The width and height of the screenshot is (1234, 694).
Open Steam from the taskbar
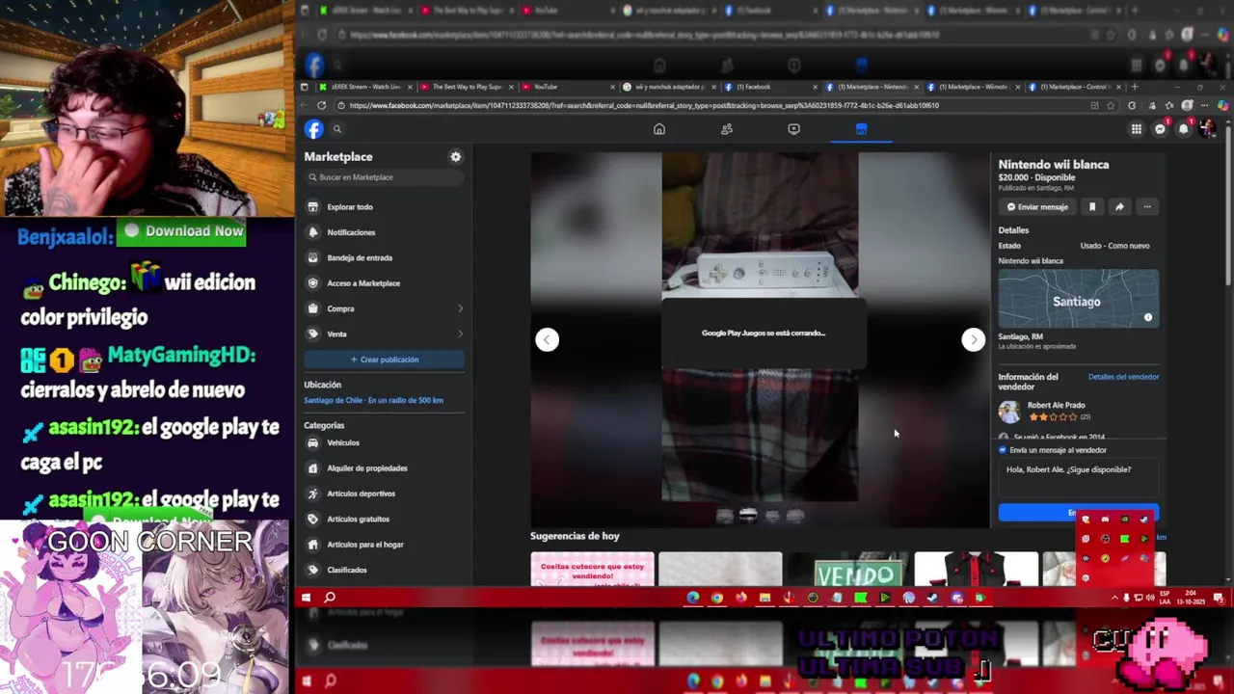click(x=932, y=599)
